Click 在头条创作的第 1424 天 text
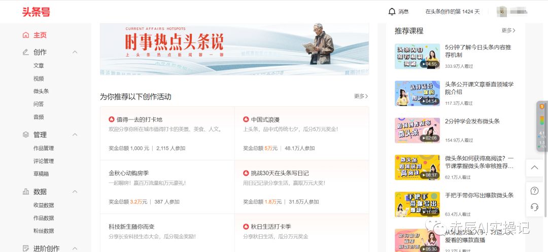Viewport: 548px width, 252px height. (x=452, y=12)
